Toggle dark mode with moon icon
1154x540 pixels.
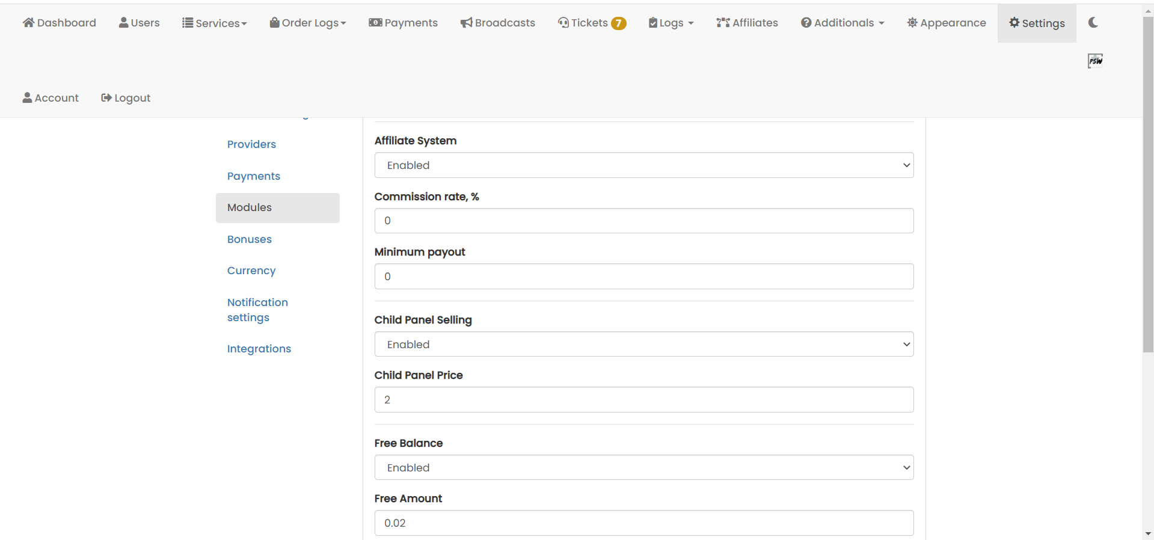[1093, 22]
